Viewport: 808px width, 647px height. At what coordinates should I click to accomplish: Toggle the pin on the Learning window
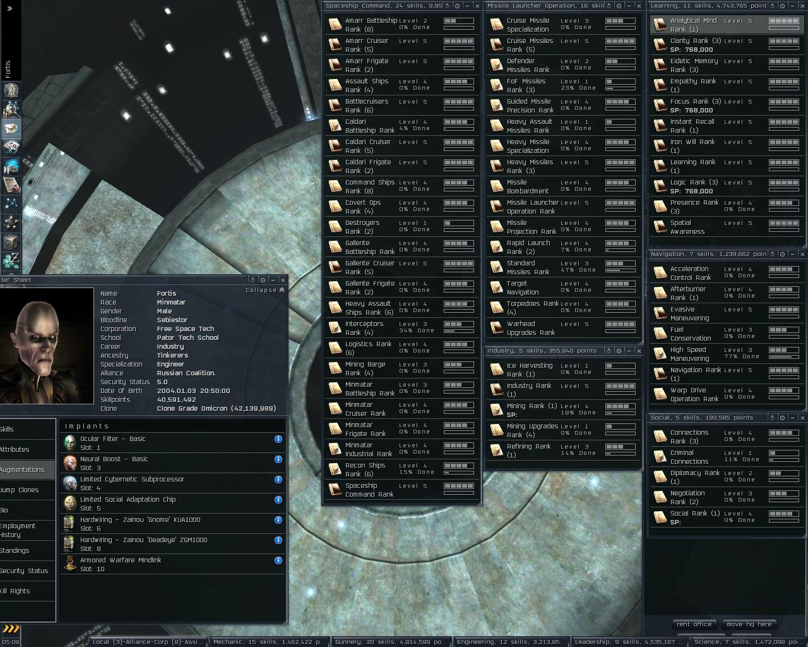[782, 6]
